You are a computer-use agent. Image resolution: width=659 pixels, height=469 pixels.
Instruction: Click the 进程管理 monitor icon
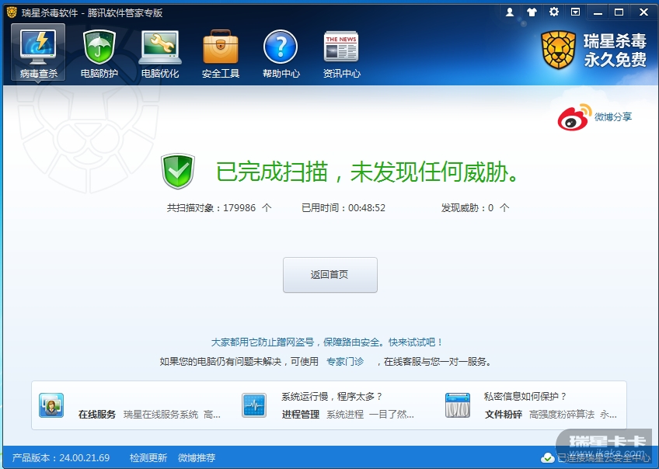(254, 405)
